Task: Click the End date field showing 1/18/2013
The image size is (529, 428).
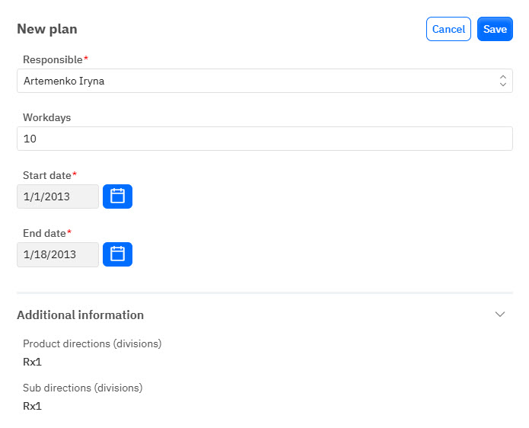Action: coord(58,254)
